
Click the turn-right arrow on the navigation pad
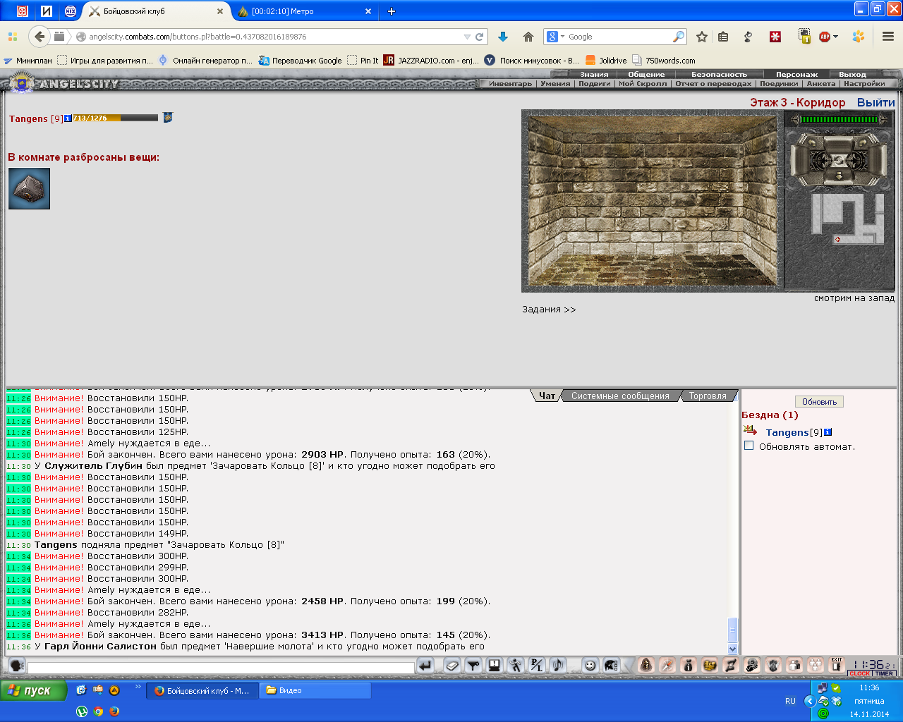[x=863, y=143]
